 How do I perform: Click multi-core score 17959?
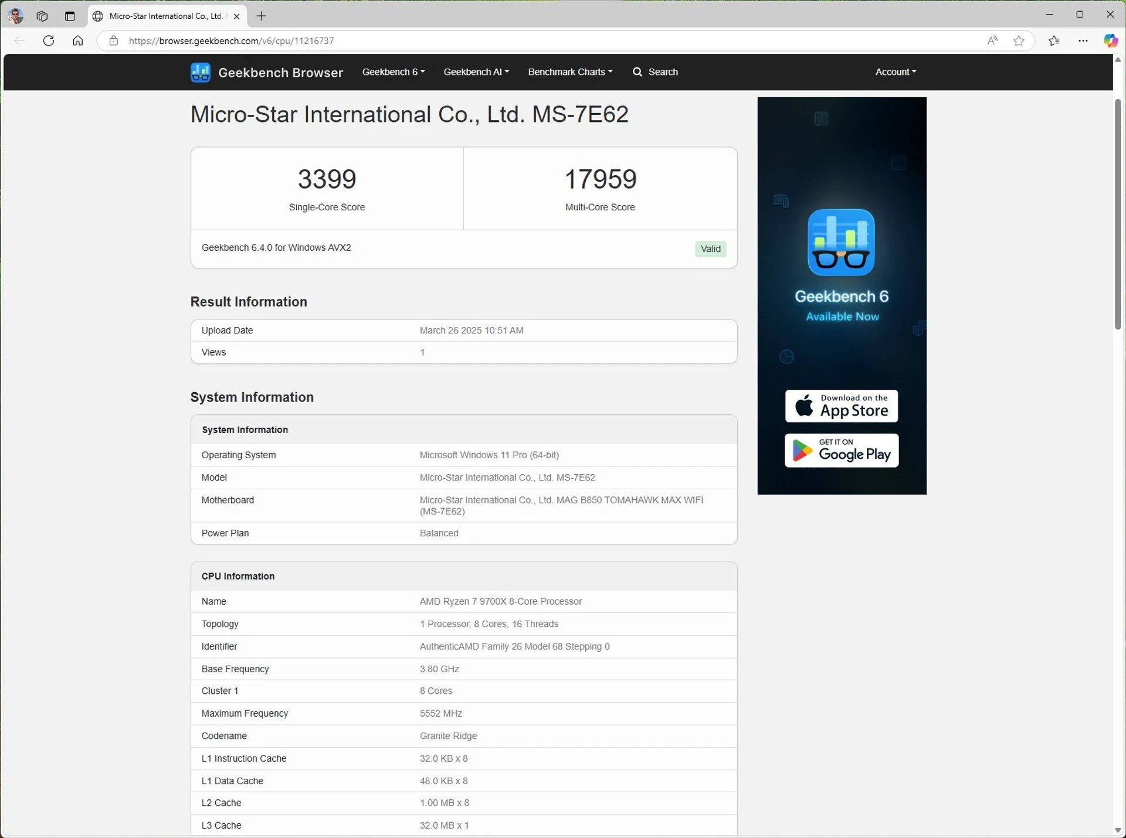click(x=600, y=179)
